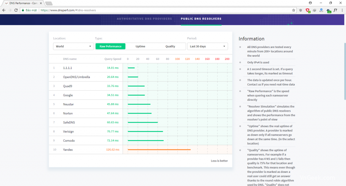Click the 200 axis label
This screenshot has width=346, height=186.
[227, 59]
